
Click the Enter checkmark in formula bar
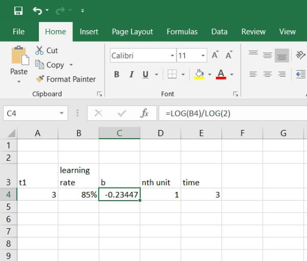point(122,113)
